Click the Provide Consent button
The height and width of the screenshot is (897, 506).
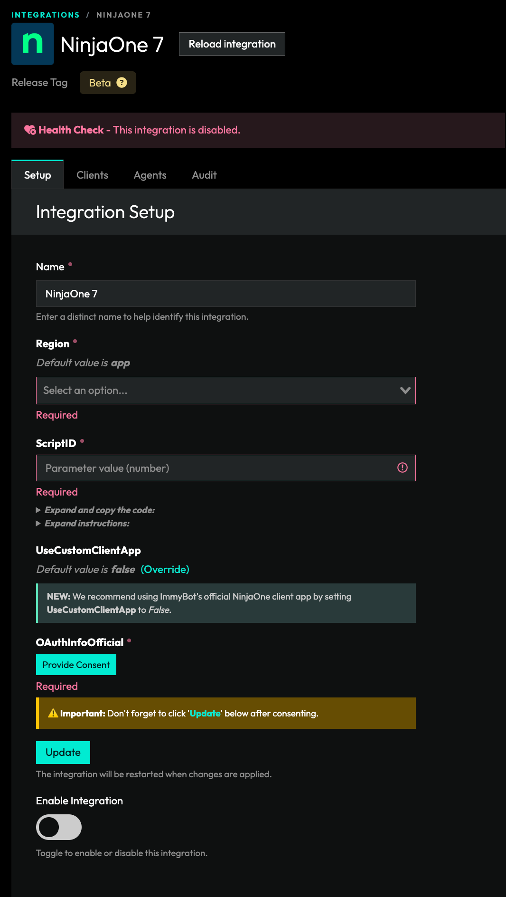pos(76,665)
